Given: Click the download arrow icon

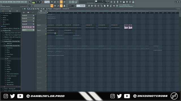Looking at the screenshot, I should (133, 2).
